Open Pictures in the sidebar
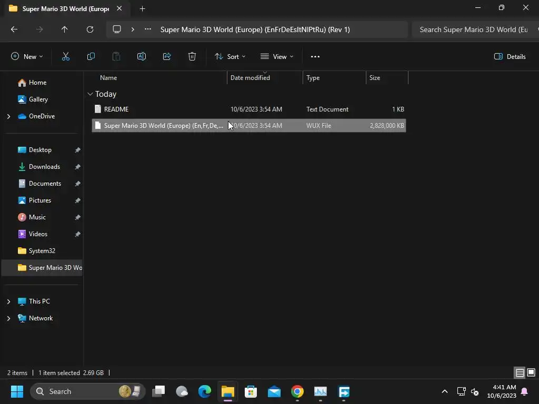 [x=40, y=200]
